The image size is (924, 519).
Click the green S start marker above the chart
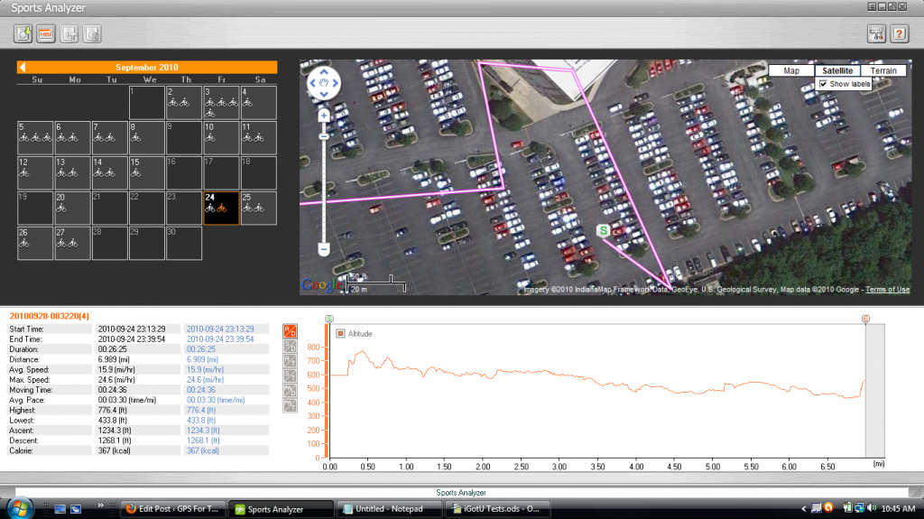pyautogui.click(x=329, y=319)
